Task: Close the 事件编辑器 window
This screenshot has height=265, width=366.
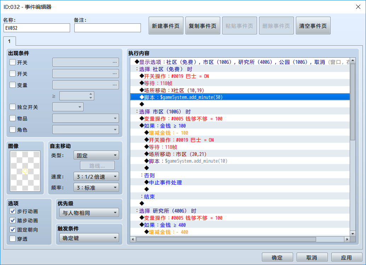Action: [358, 7]
